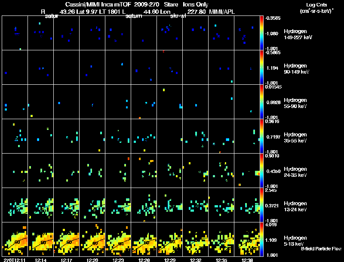Open the 13-24 keV image panel at 12:14
This screenshot has width=344, height=262.
tap(40, 205)
